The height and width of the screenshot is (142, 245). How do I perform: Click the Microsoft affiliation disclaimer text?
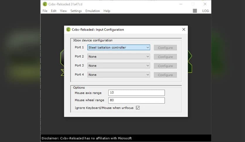tap(86, 138)
